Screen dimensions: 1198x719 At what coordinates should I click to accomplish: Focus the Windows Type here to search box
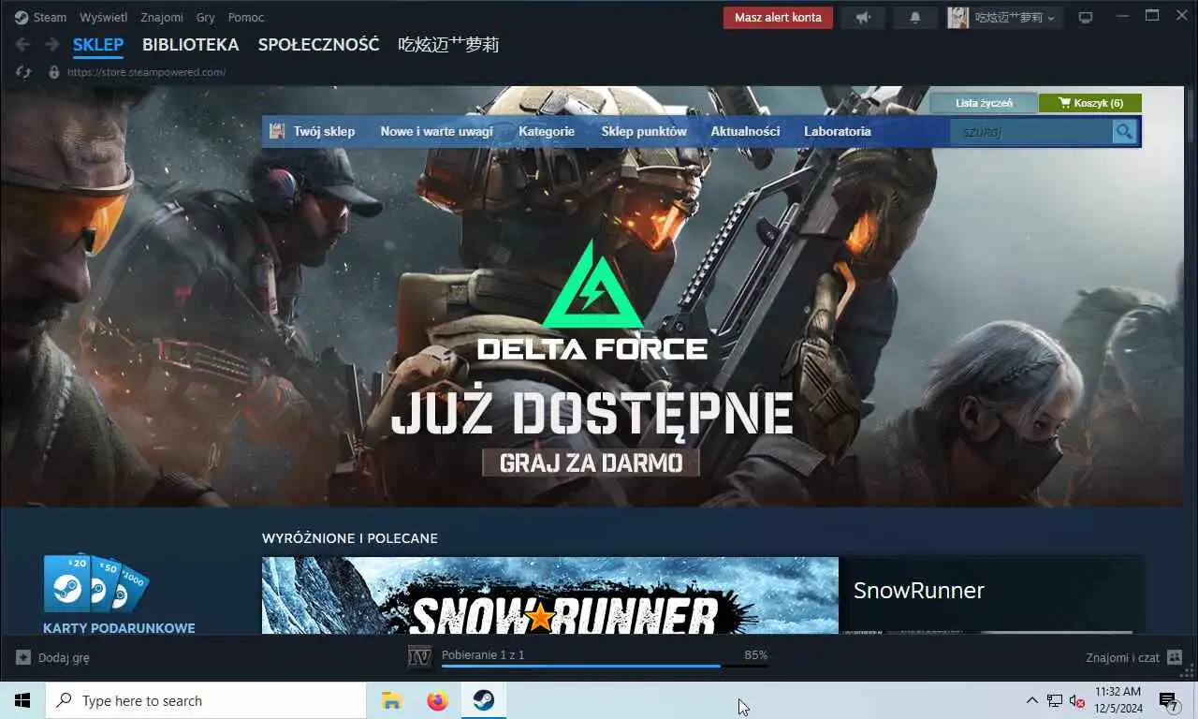tap(206, 700)
